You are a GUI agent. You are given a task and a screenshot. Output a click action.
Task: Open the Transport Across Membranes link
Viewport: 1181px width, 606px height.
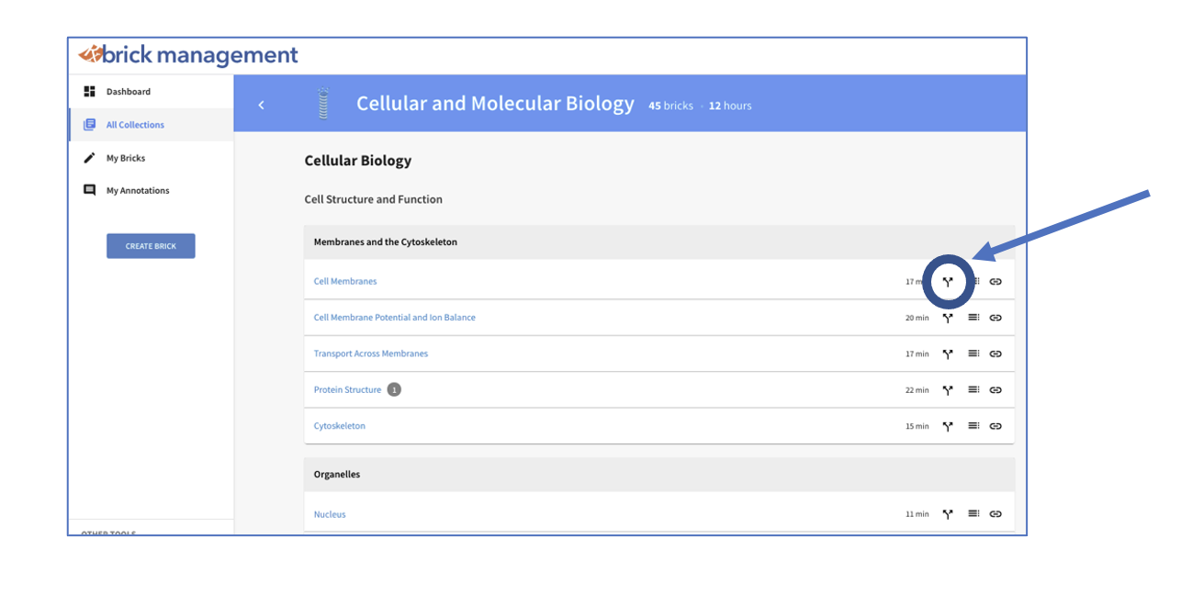tap(371, 353)
